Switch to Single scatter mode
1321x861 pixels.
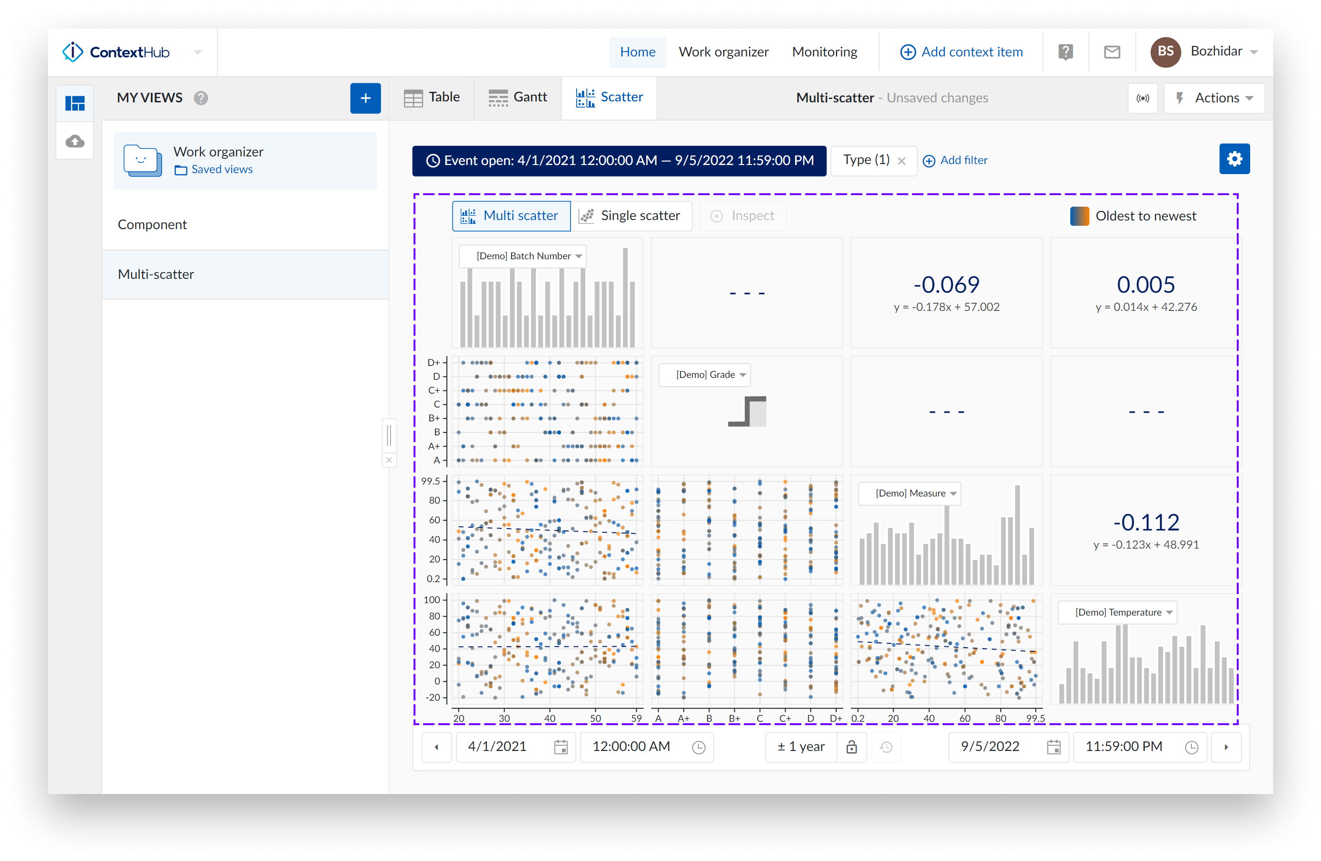pyautogui.click(x=632, y=216)
